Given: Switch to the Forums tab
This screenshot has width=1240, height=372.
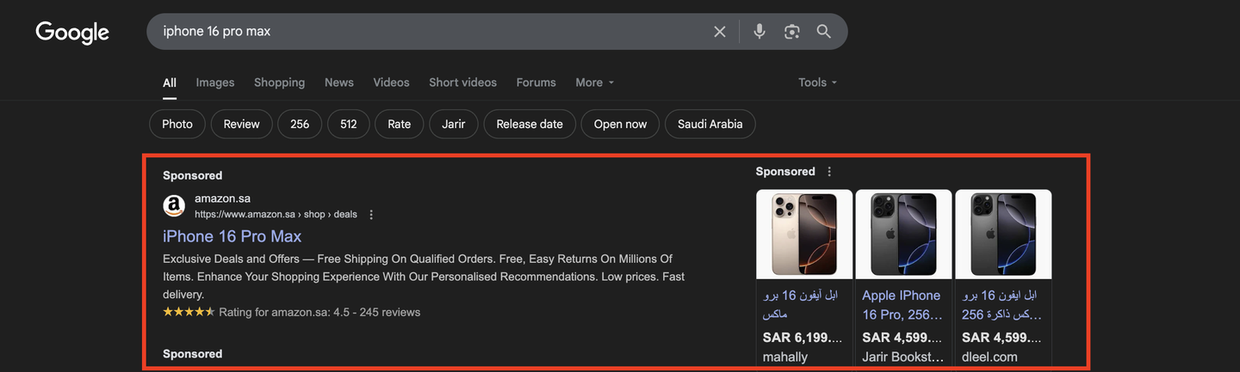Looking at the screenshot, I should point(536,82).
